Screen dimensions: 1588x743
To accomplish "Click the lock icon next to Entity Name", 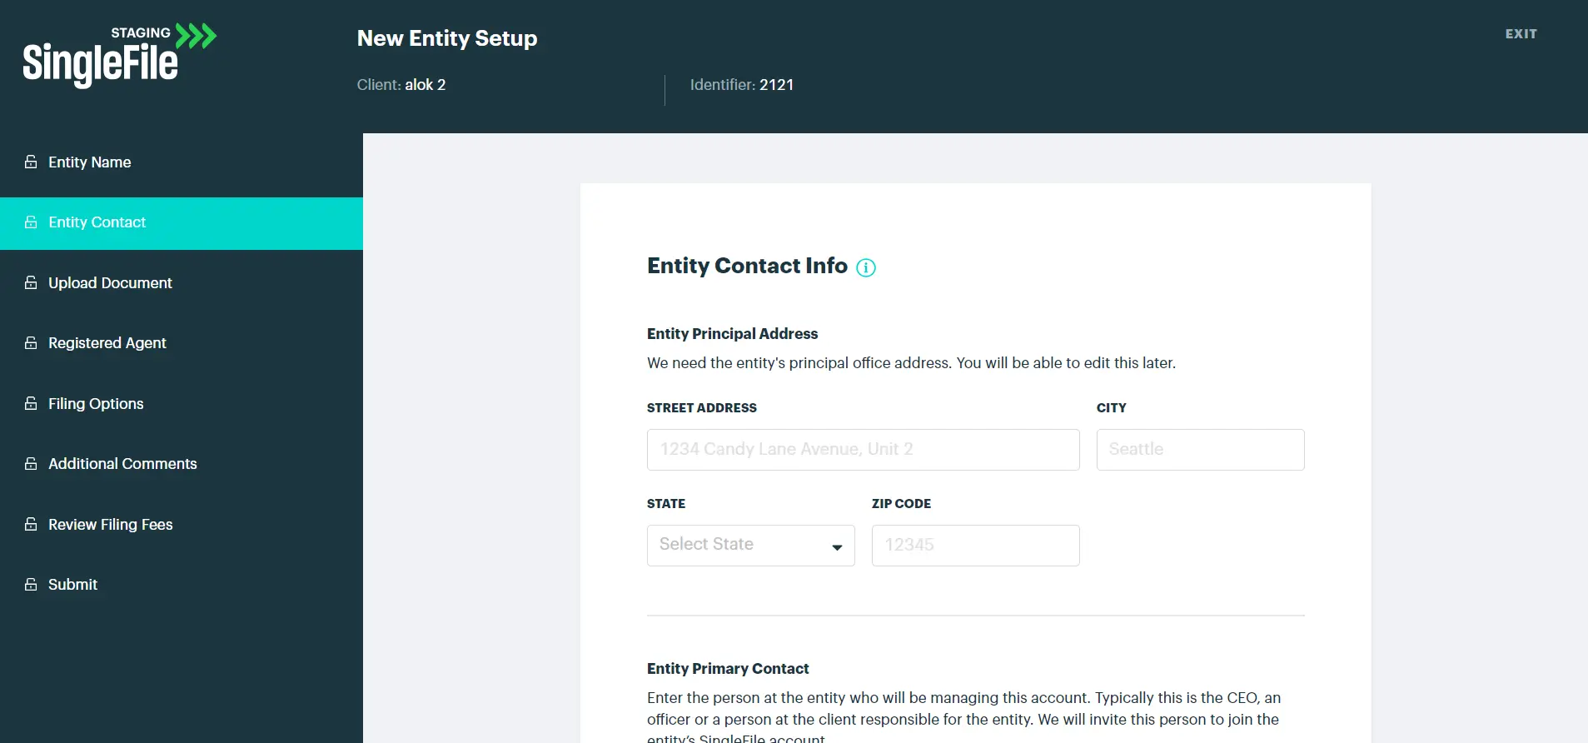I will pyautogui.click(x=31, y=162).
